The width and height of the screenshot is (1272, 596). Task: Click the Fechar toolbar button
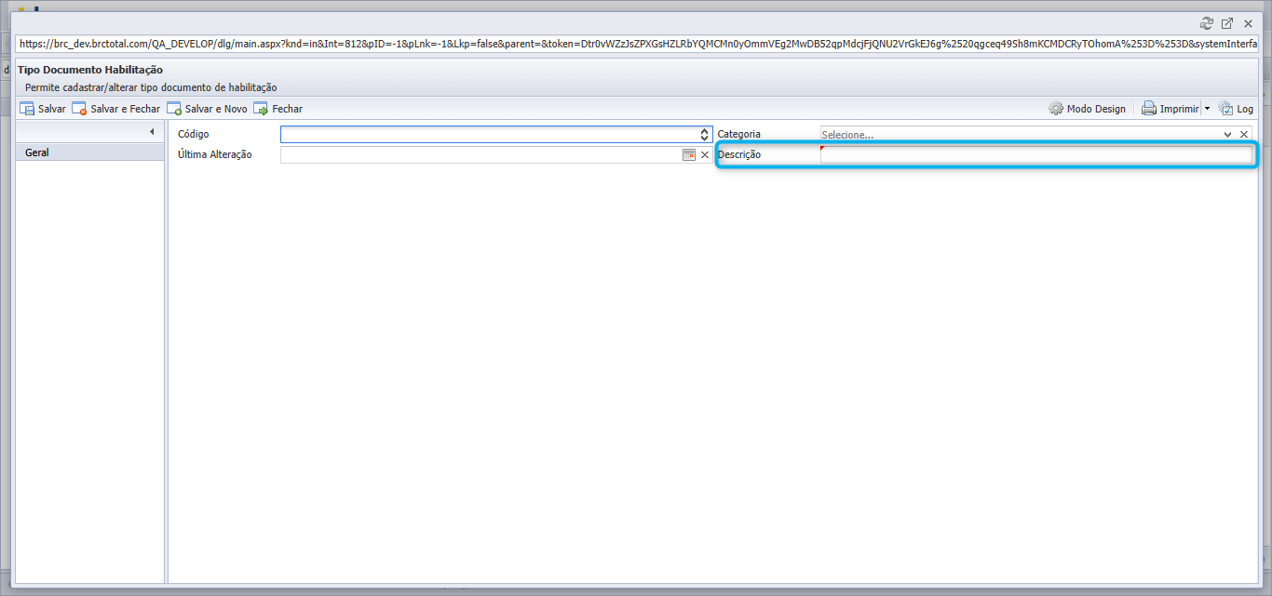[x=278, y=109]
